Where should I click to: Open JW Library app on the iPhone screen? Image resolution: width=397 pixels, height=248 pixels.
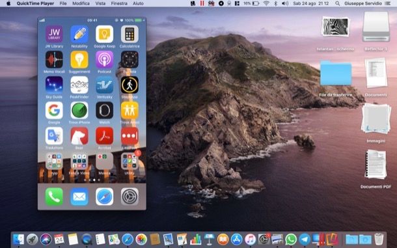(x=54, y=34)
